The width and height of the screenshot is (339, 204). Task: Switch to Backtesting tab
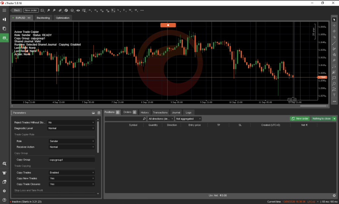[x=43, y=18]
